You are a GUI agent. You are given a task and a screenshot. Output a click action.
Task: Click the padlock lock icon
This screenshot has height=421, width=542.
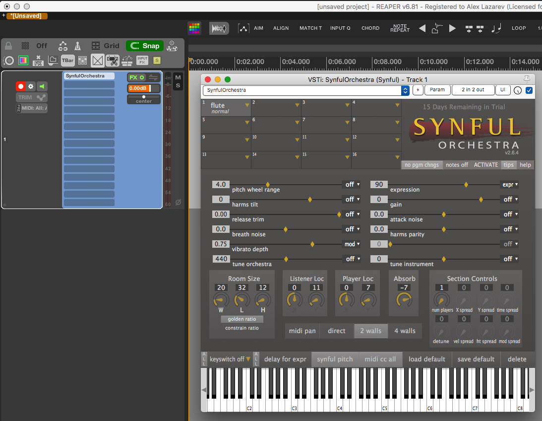pos(8,46)
